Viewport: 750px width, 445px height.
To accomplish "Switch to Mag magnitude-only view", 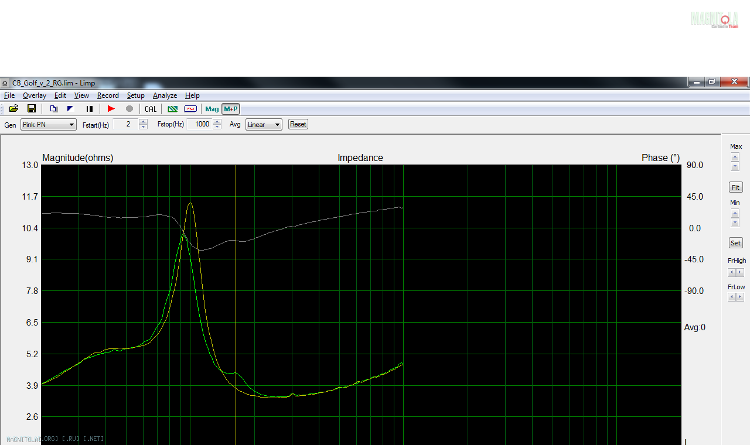I will click(x=212, y=109).
